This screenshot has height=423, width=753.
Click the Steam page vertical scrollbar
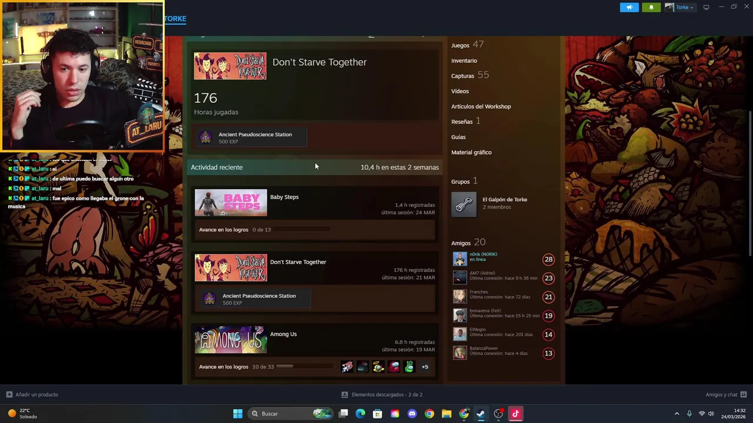[x=749, y=183]
